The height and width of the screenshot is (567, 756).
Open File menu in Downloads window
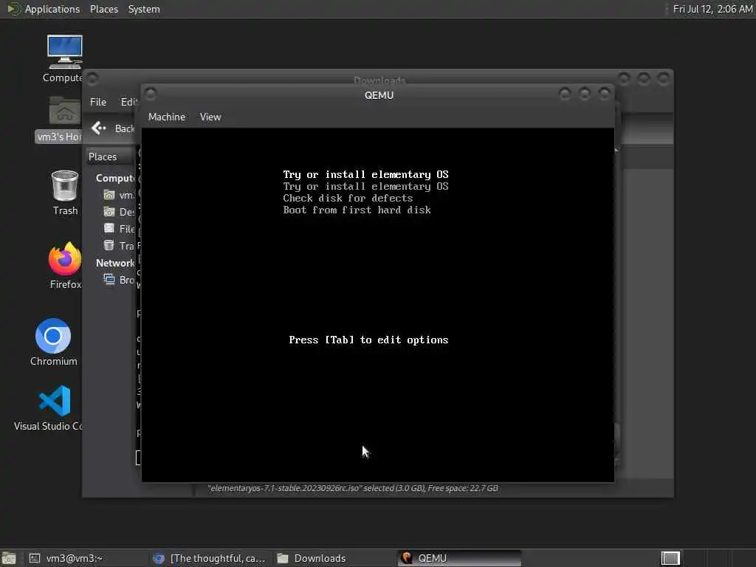click(98, 102)
